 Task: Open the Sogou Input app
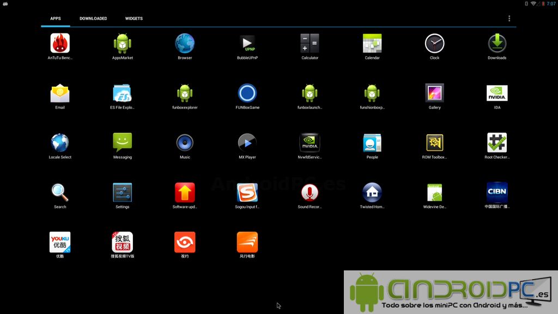pyautogui.click(x=247, y=192)
